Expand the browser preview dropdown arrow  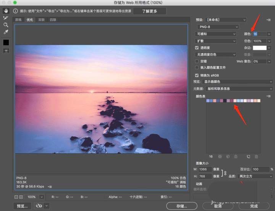(x=47, y=206)
